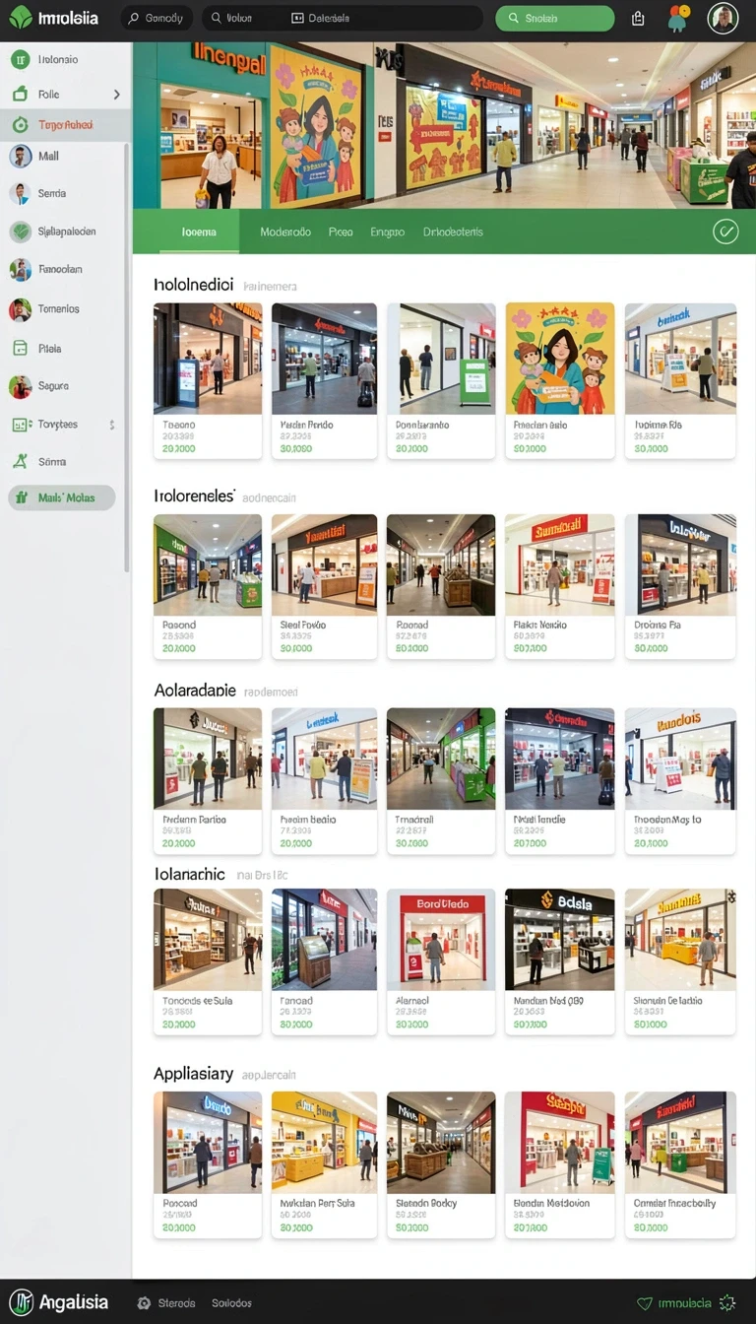Click the round green Holonaio sidebar icon
This screenshot has height=1324, width=756.
coord(20,59)
